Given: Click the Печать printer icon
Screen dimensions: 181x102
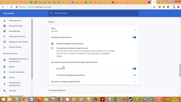Looking at the screenshot, I should tap(5, 77).
